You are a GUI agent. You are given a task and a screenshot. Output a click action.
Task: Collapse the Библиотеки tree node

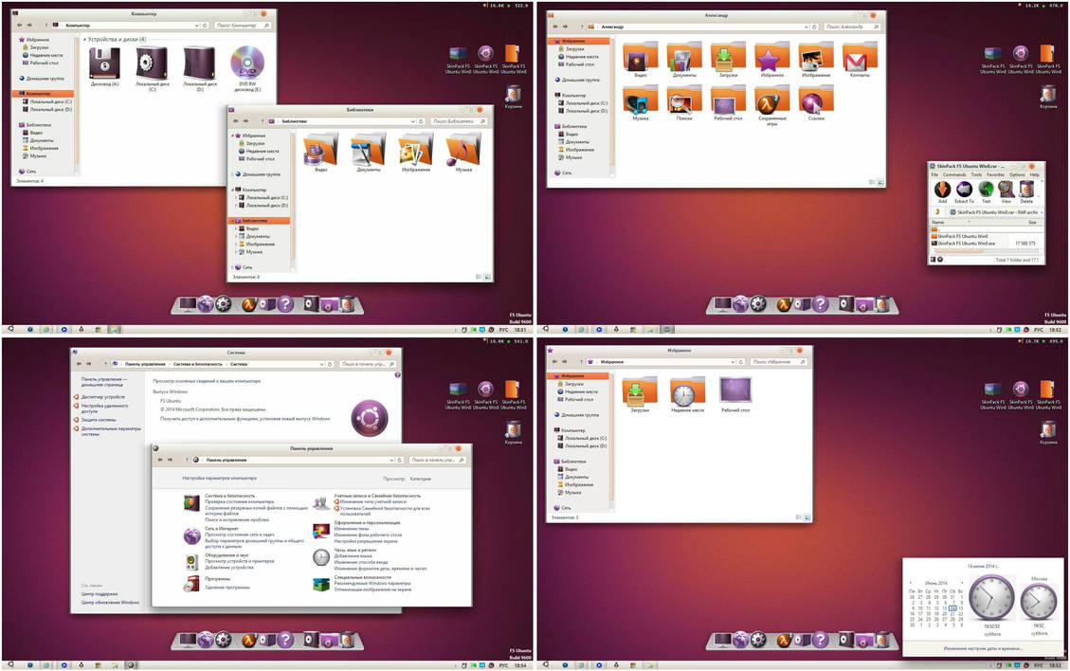tap(232, 220)
